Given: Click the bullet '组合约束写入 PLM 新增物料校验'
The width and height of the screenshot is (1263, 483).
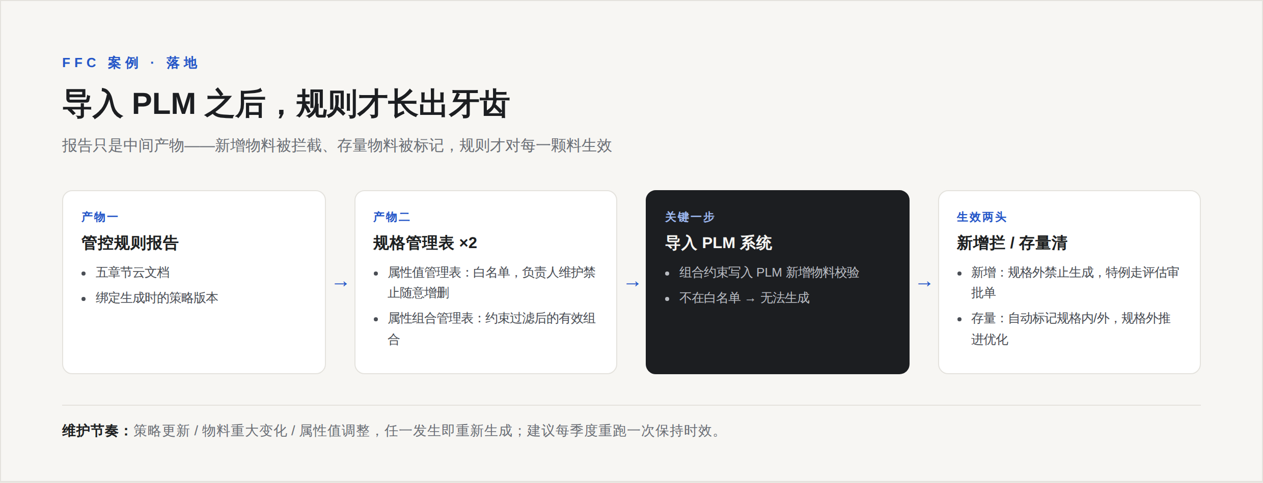Looking at the screenshot, I should pos(769,273).
